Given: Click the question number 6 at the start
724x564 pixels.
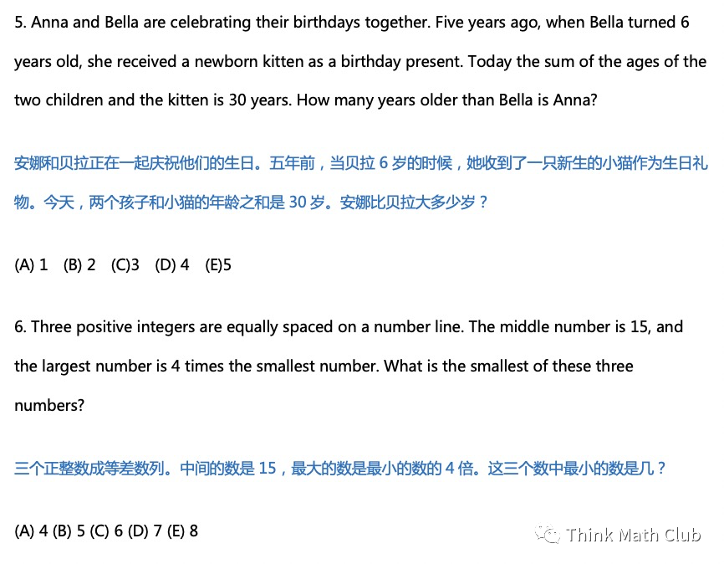Looking at the screenshot, I should pyautogui.click(x=20, y=327).
